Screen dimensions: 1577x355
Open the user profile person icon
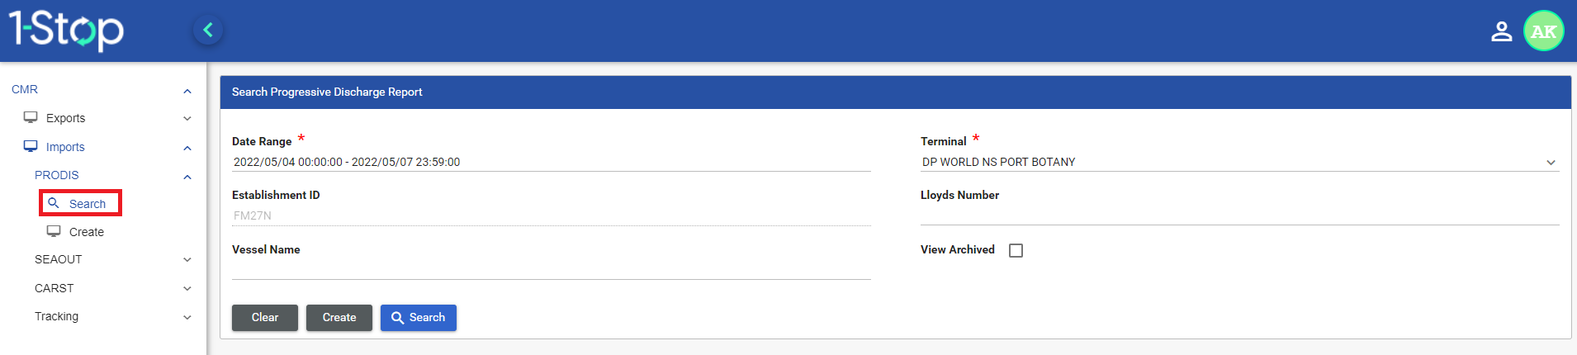pyautogui.click(x=1501, y=31)
